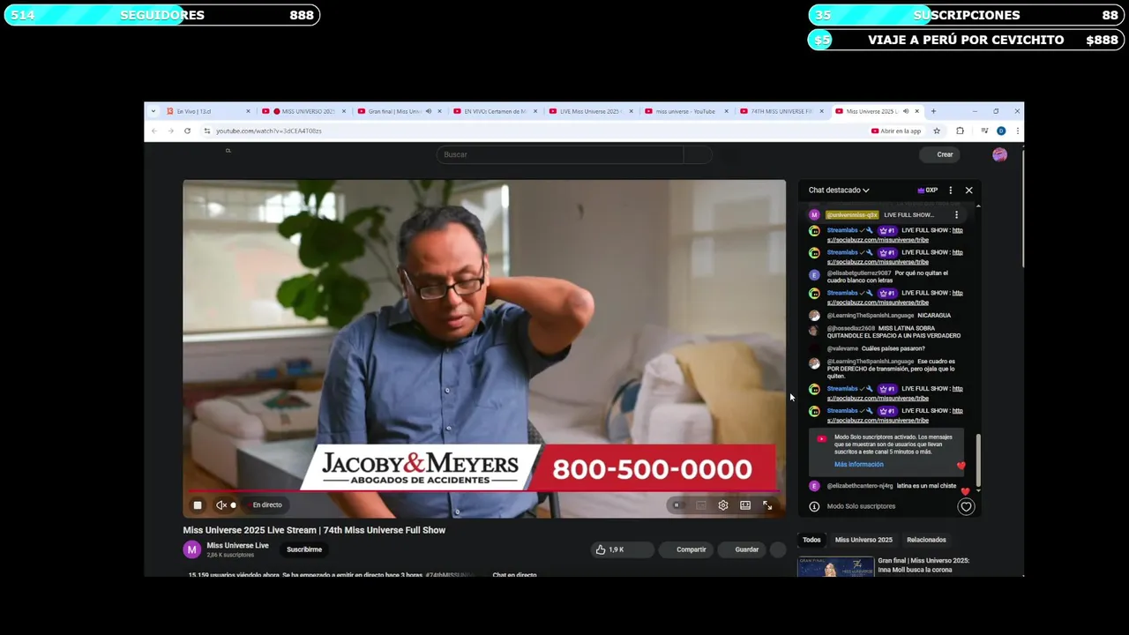Bookmark this page with the star icon

[x=937, y=131]
